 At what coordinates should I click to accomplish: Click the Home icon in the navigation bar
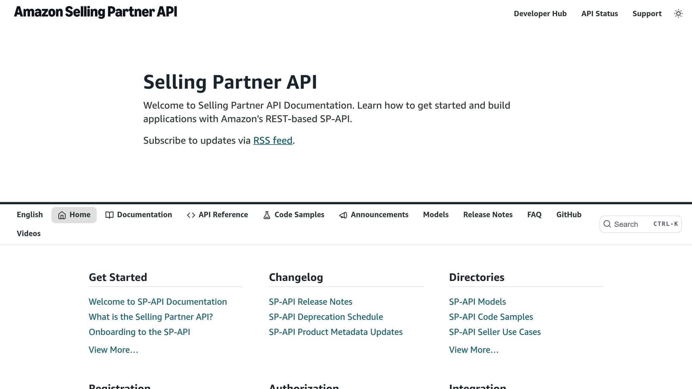pyautogui.click(x=62, y=215)
